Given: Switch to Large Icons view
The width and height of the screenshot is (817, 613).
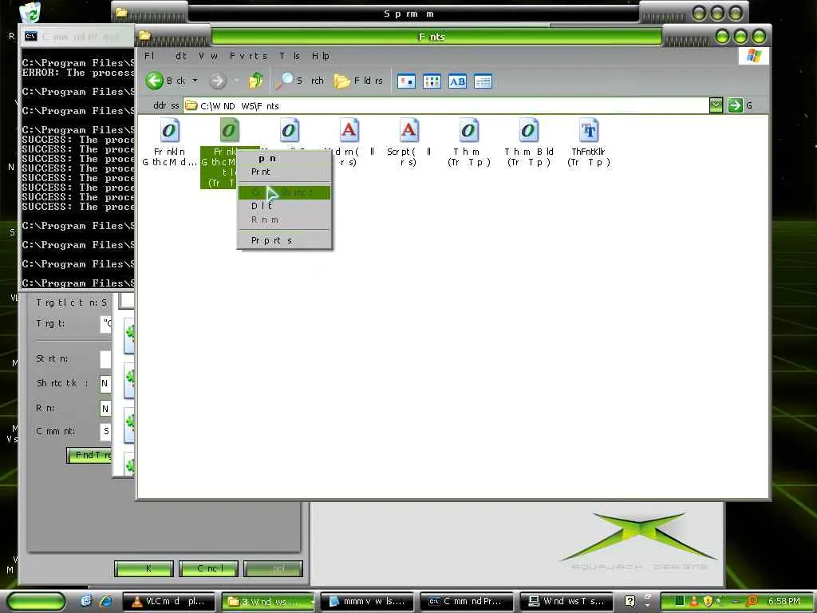Looking at the screenshot, I should pyautogui.click(x=406, y=81).
